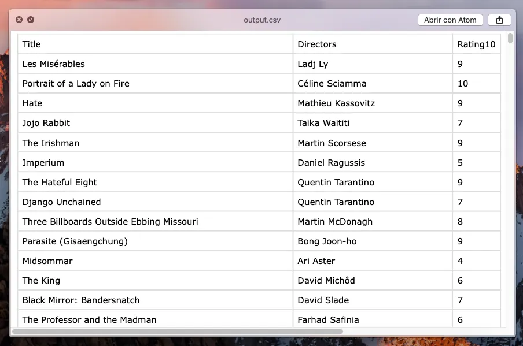This screenshot has height=346, width=523.
Task: Click Three Billboards Outside Ebbing Missouri
Action: click(x=156, y=221)
